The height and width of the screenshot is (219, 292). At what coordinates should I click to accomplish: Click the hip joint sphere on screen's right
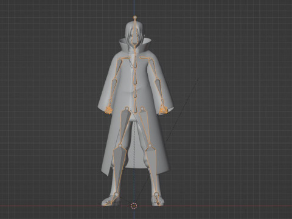pyautogui.click(x=142, y=109)
